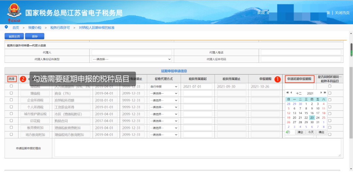
Task: Tick the 选择 checkbox for 印花税 row
Action: point(11,120)
